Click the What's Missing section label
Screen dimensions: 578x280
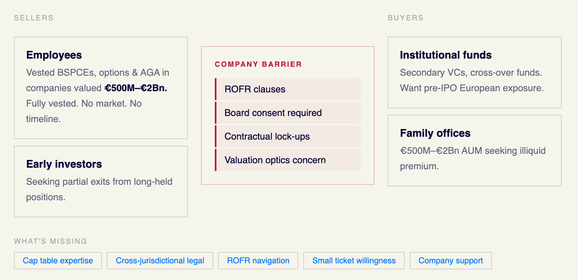(x=51, y=241)
